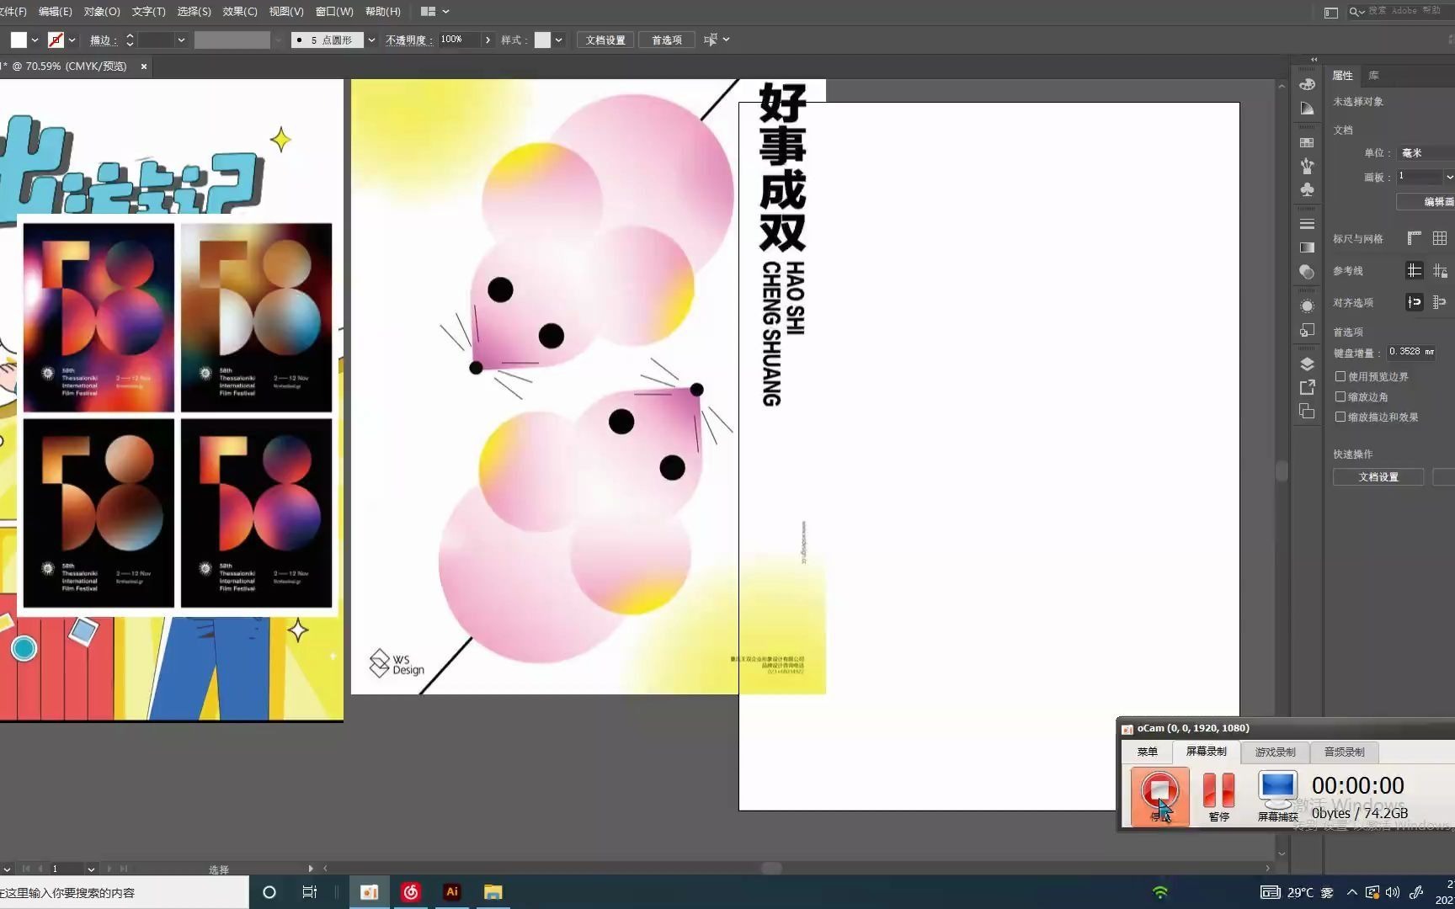
Task: Expand the stroke color dropdown arrow
Action: click(72, 40)
